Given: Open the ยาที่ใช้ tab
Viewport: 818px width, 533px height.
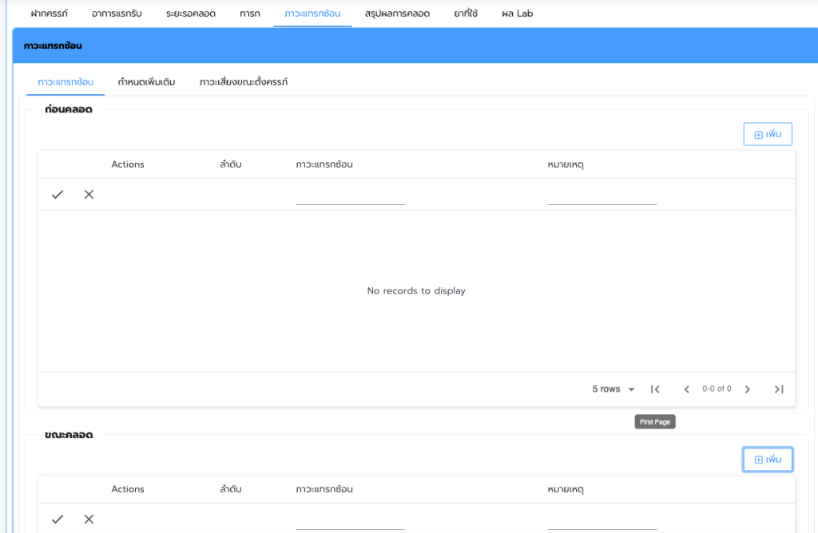Looking at the screenshot, I should pyautogui.click(x=466, y=14).
